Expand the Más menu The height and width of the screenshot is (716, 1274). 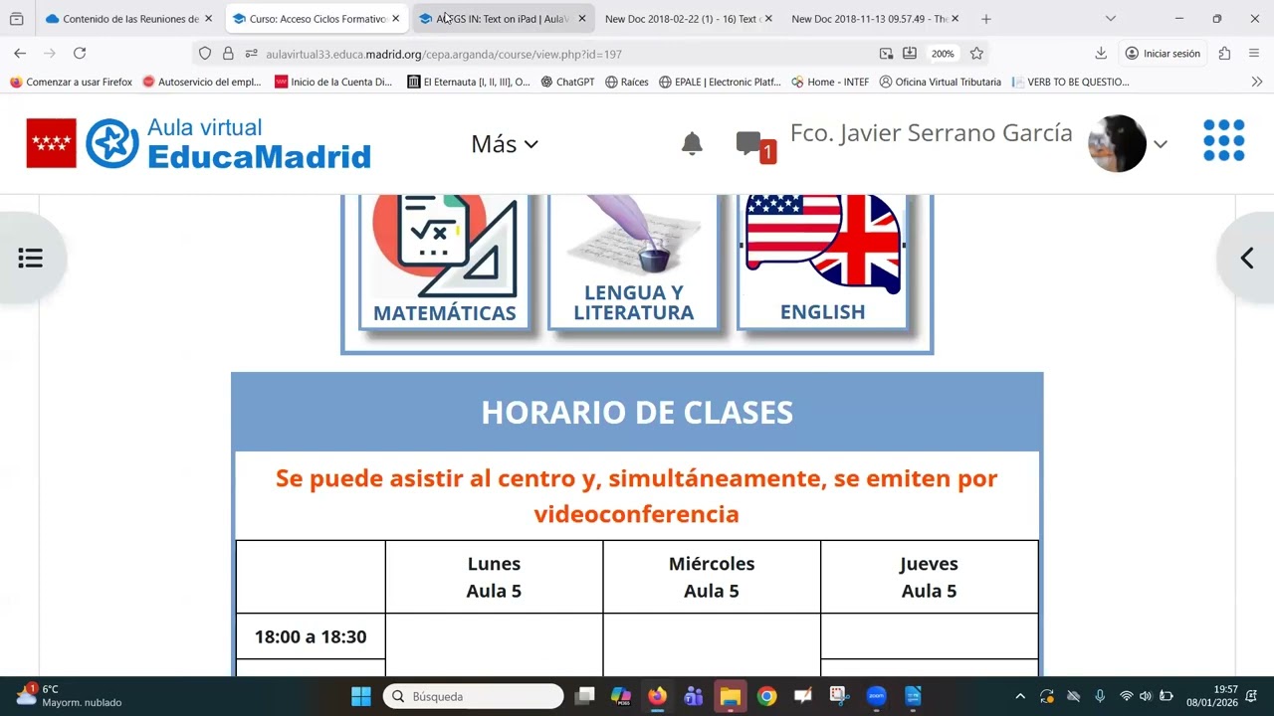tap(505, 144)
